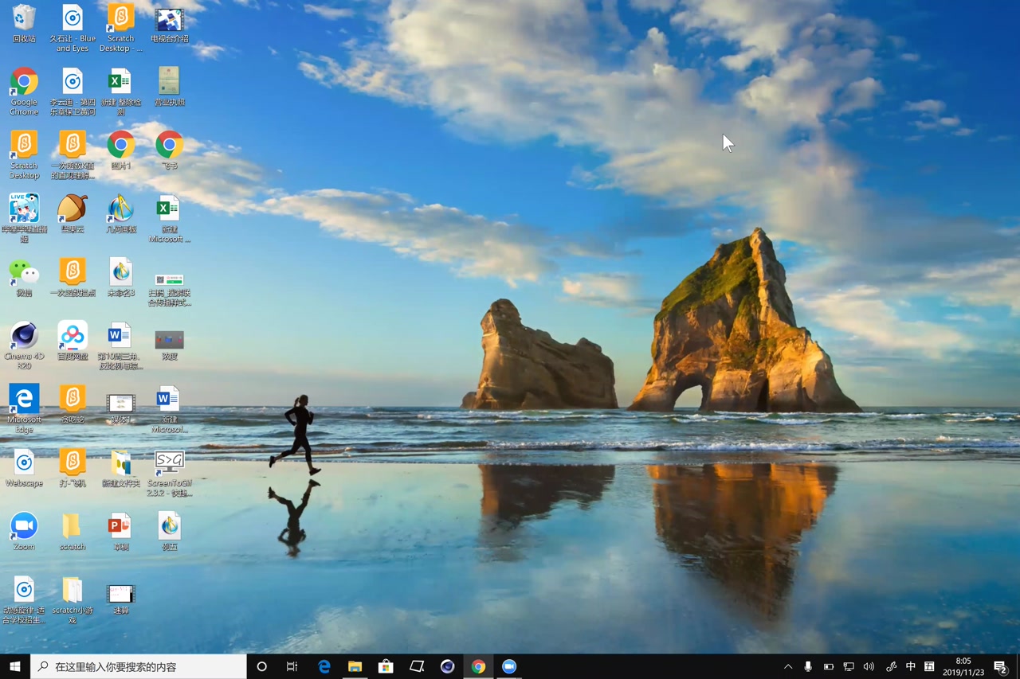Screen dimensions: 1020x679
Task: Select the Scratch file '一次函数K值的直观理解'
Action: click(x=73, y=155)
